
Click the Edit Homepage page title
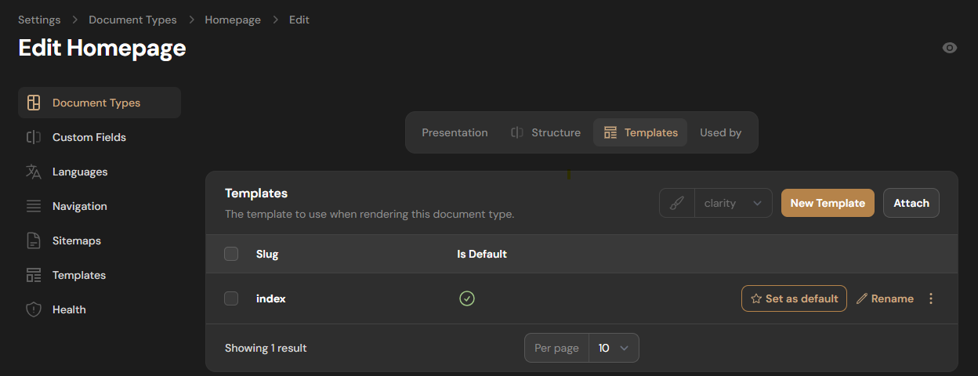pos(102,48)
